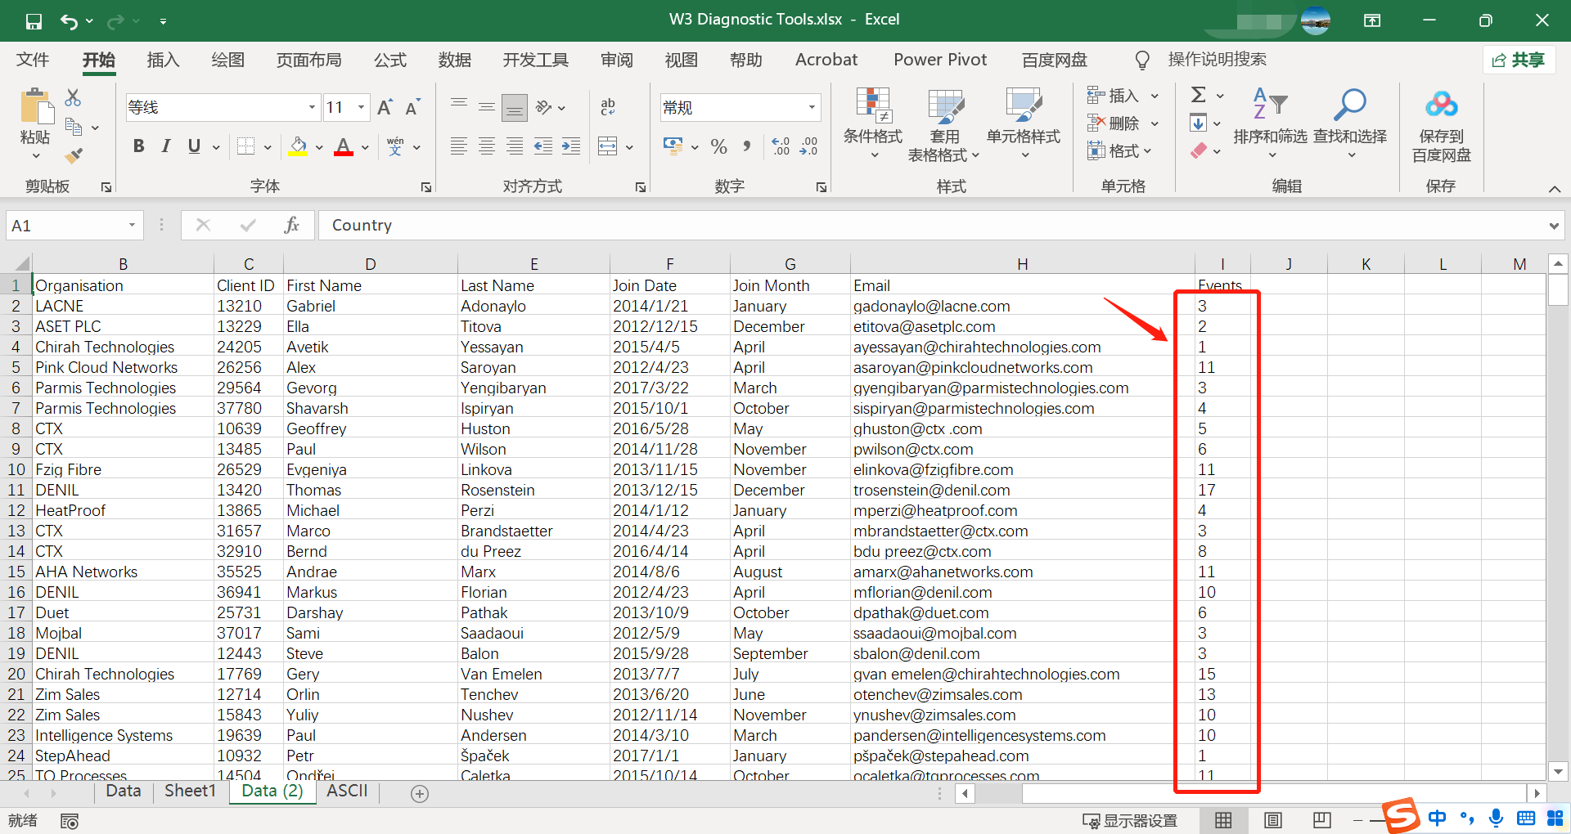The width and height of the screenshot is (1571, 834).
Task: Increase font size with the larger A
Action: pos(385,107)
